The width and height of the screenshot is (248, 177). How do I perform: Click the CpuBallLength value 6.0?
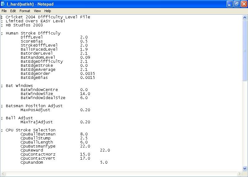pyautogui.click(x=84, y=142)
